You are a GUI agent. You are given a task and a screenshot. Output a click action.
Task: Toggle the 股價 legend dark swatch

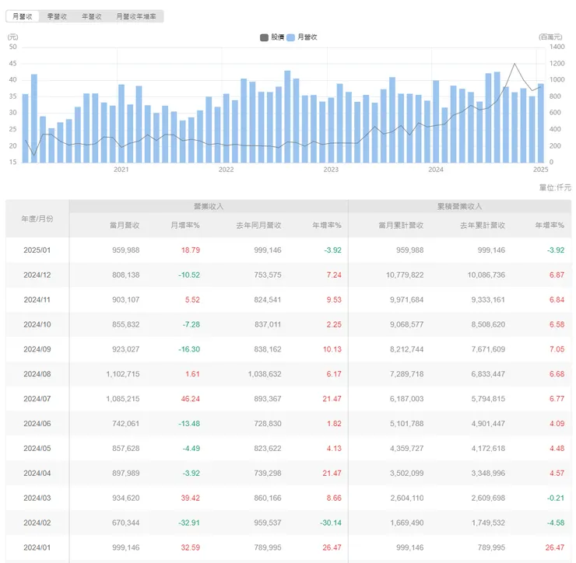[x=264, y=37]
